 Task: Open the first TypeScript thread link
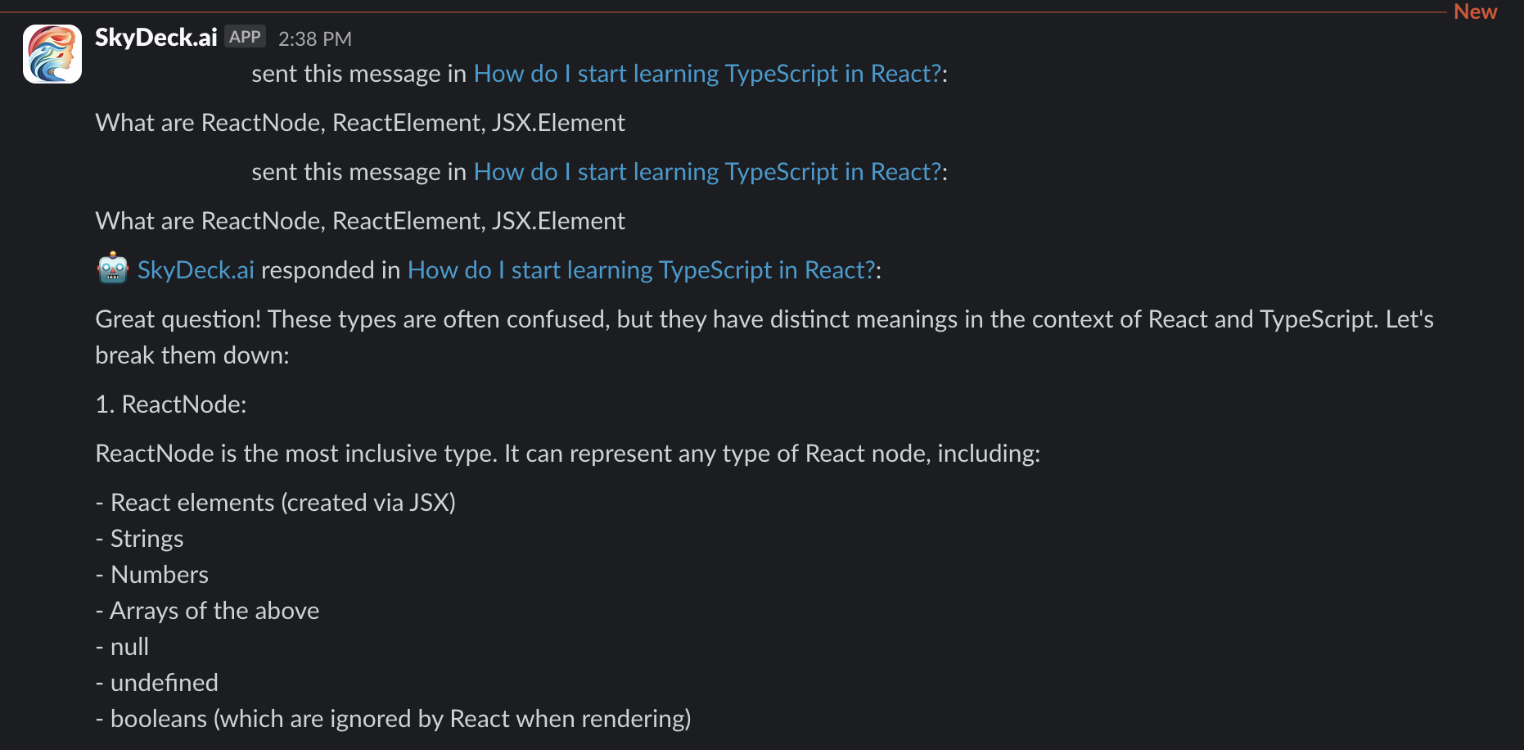(706, 73)
